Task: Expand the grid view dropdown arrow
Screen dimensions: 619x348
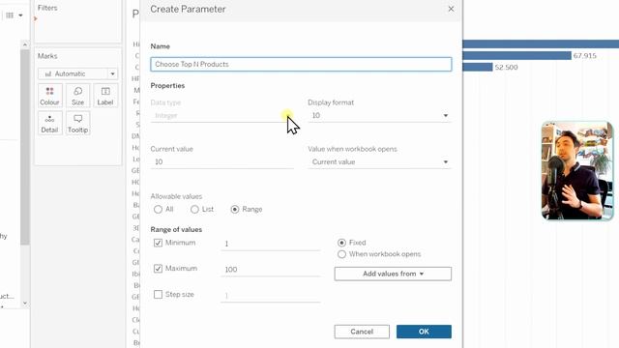Action: pos(20,15)
